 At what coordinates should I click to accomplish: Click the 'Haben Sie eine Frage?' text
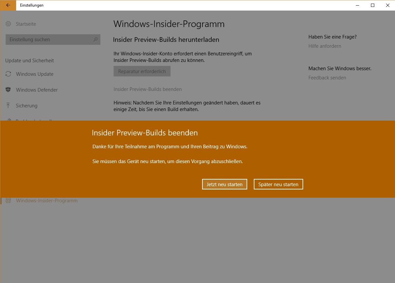pos(332,37)
